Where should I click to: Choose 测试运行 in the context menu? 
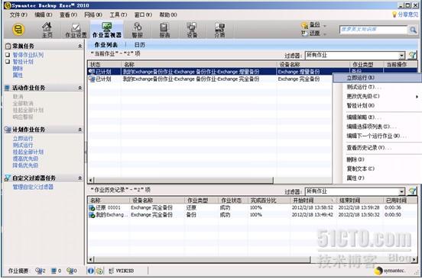click(x=364, y=87)
